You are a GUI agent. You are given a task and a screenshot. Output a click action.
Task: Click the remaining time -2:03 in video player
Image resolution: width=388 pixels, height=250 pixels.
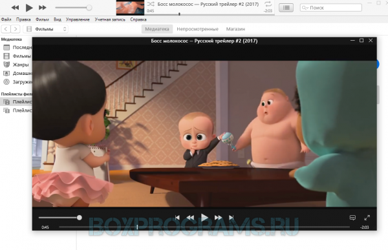tap(365, 227)
